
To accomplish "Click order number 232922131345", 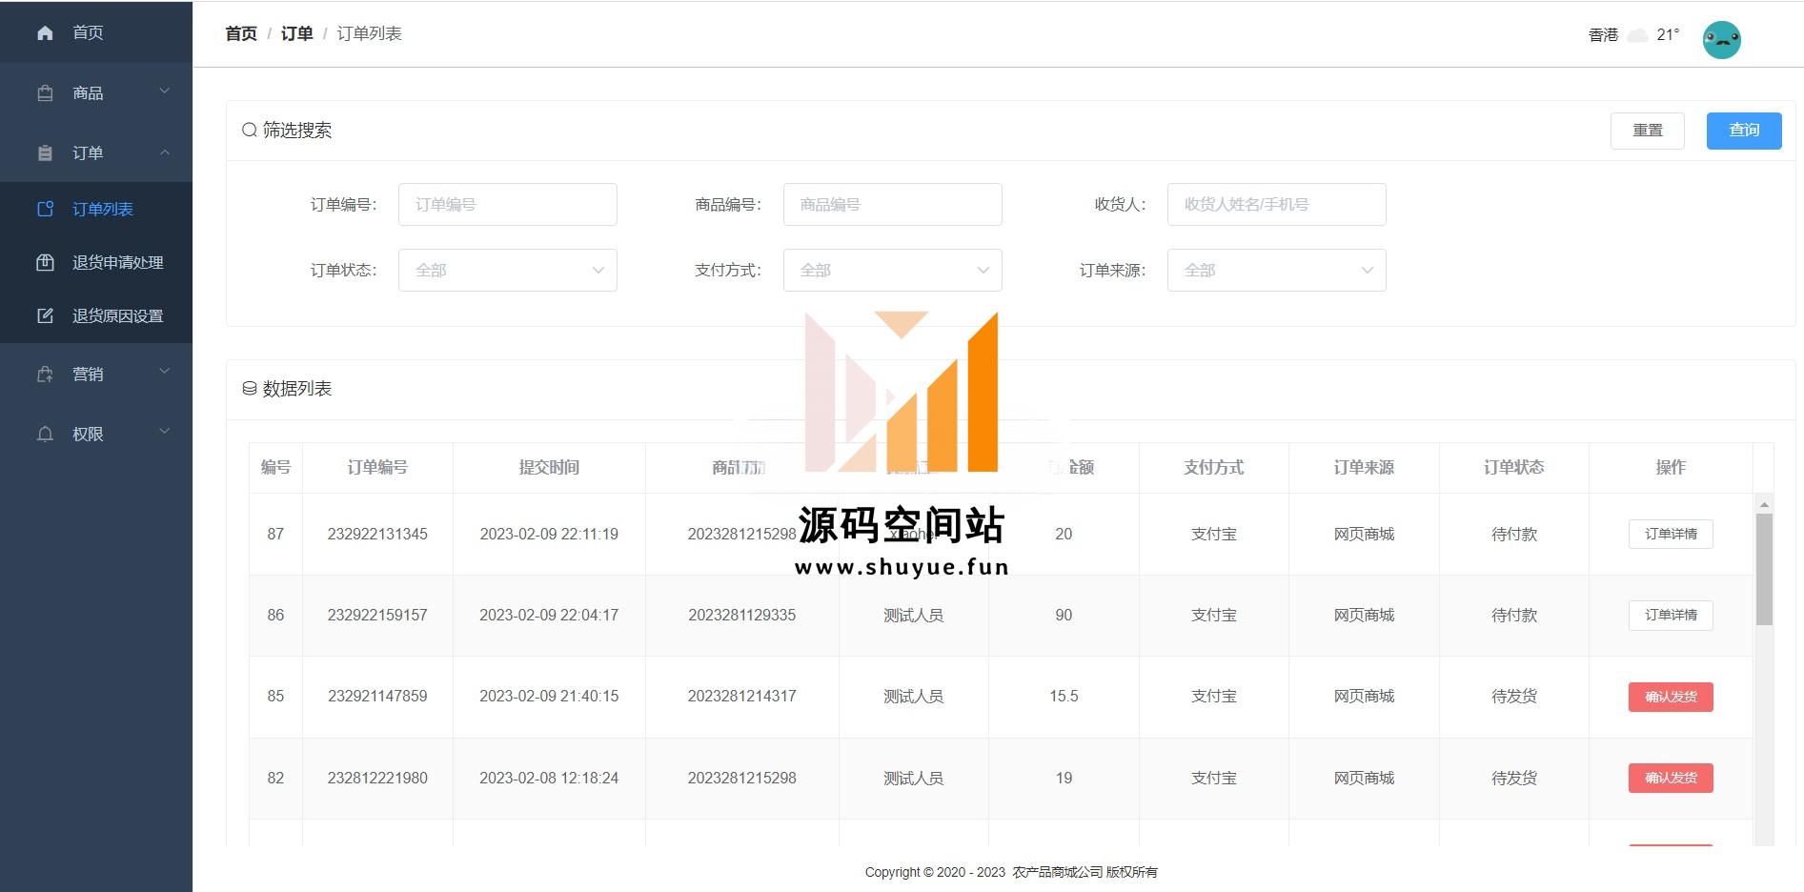I will (x=377, y=534).
